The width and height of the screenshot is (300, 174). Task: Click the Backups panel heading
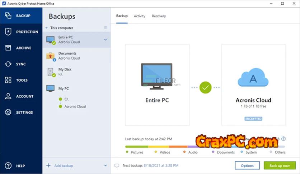(62, 16)
